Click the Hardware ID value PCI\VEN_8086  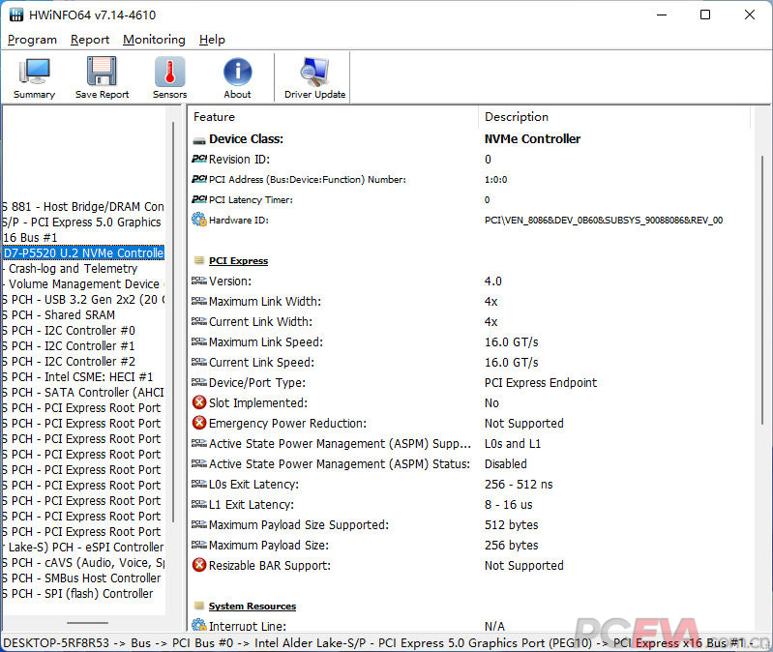[x=604, y=220]
